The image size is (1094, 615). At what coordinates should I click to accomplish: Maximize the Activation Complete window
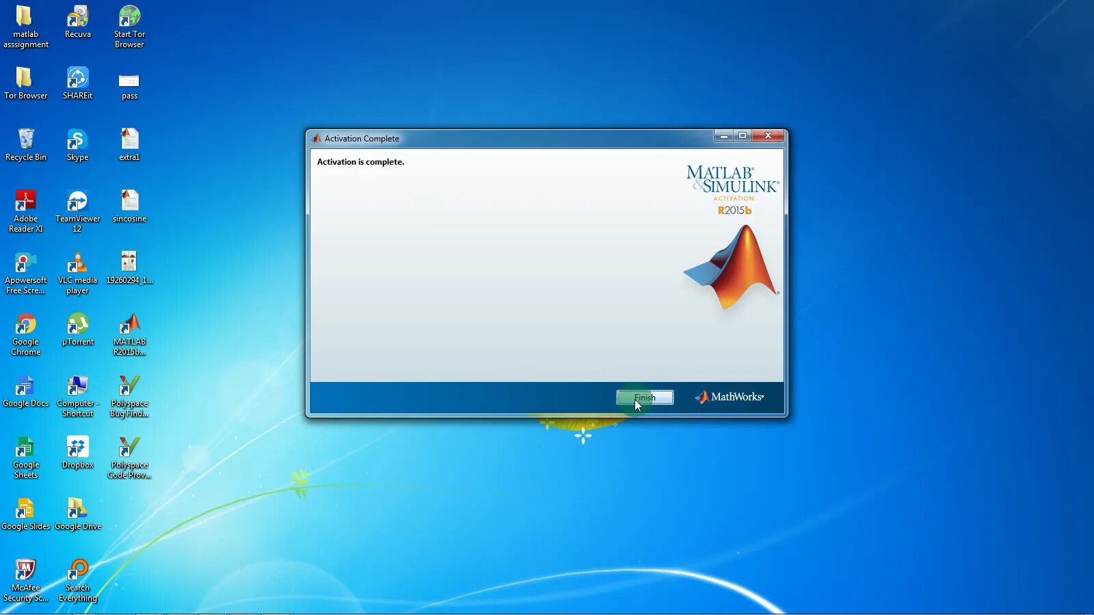(x=743, y=136)
